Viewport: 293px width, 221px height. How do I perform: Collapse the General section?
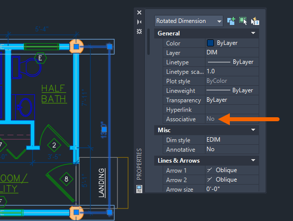click(x=253, y=33)
